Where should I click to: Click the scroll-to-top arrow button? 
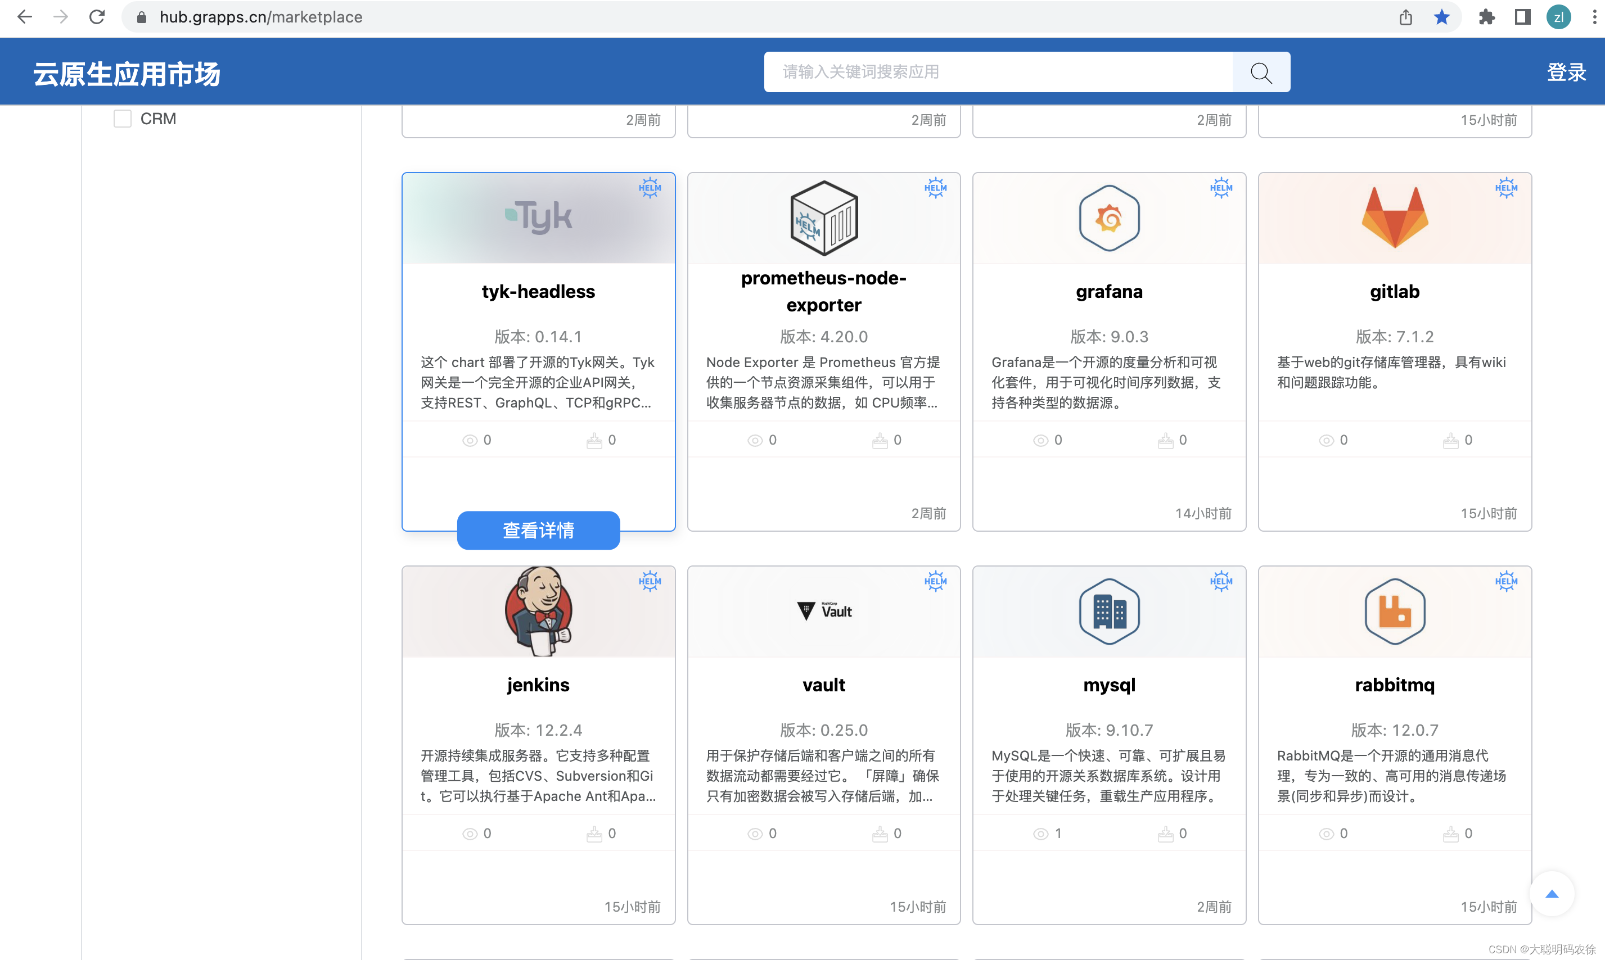(x=1551, y=894)
